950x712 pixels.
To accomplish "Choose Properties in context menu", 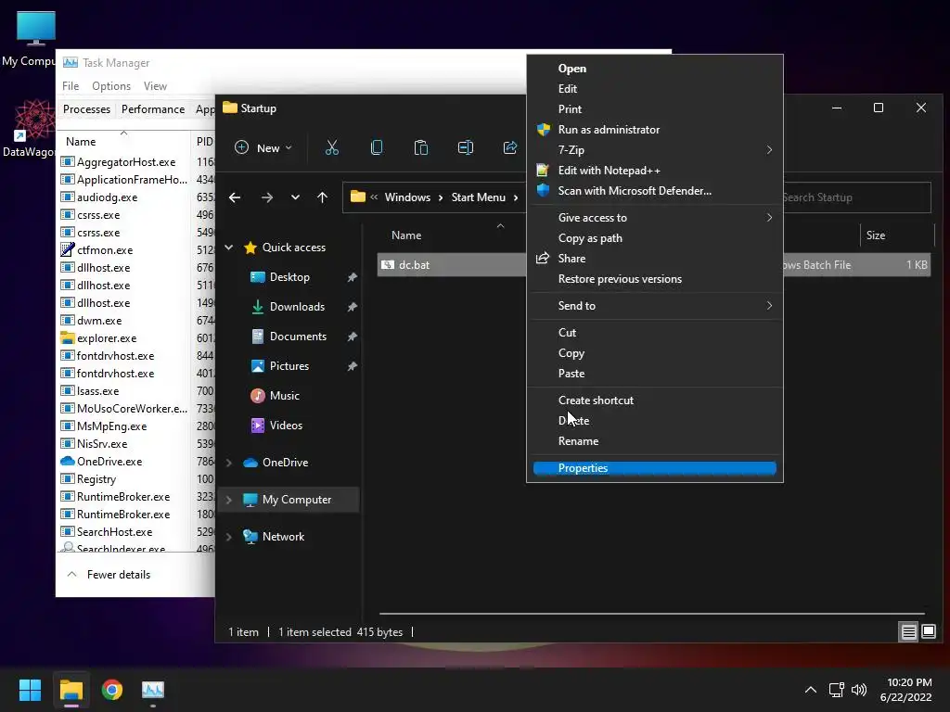I will click(x=654, y=468).
